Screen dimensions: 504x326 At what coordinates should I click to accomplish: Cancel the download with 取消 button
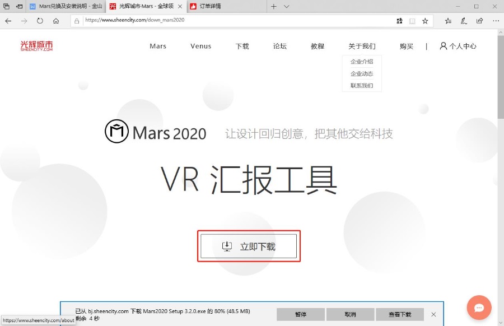[350, 314]
